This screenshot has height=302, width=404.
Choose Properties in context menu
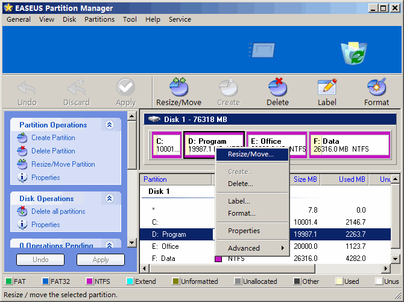(x=252, y=231)
